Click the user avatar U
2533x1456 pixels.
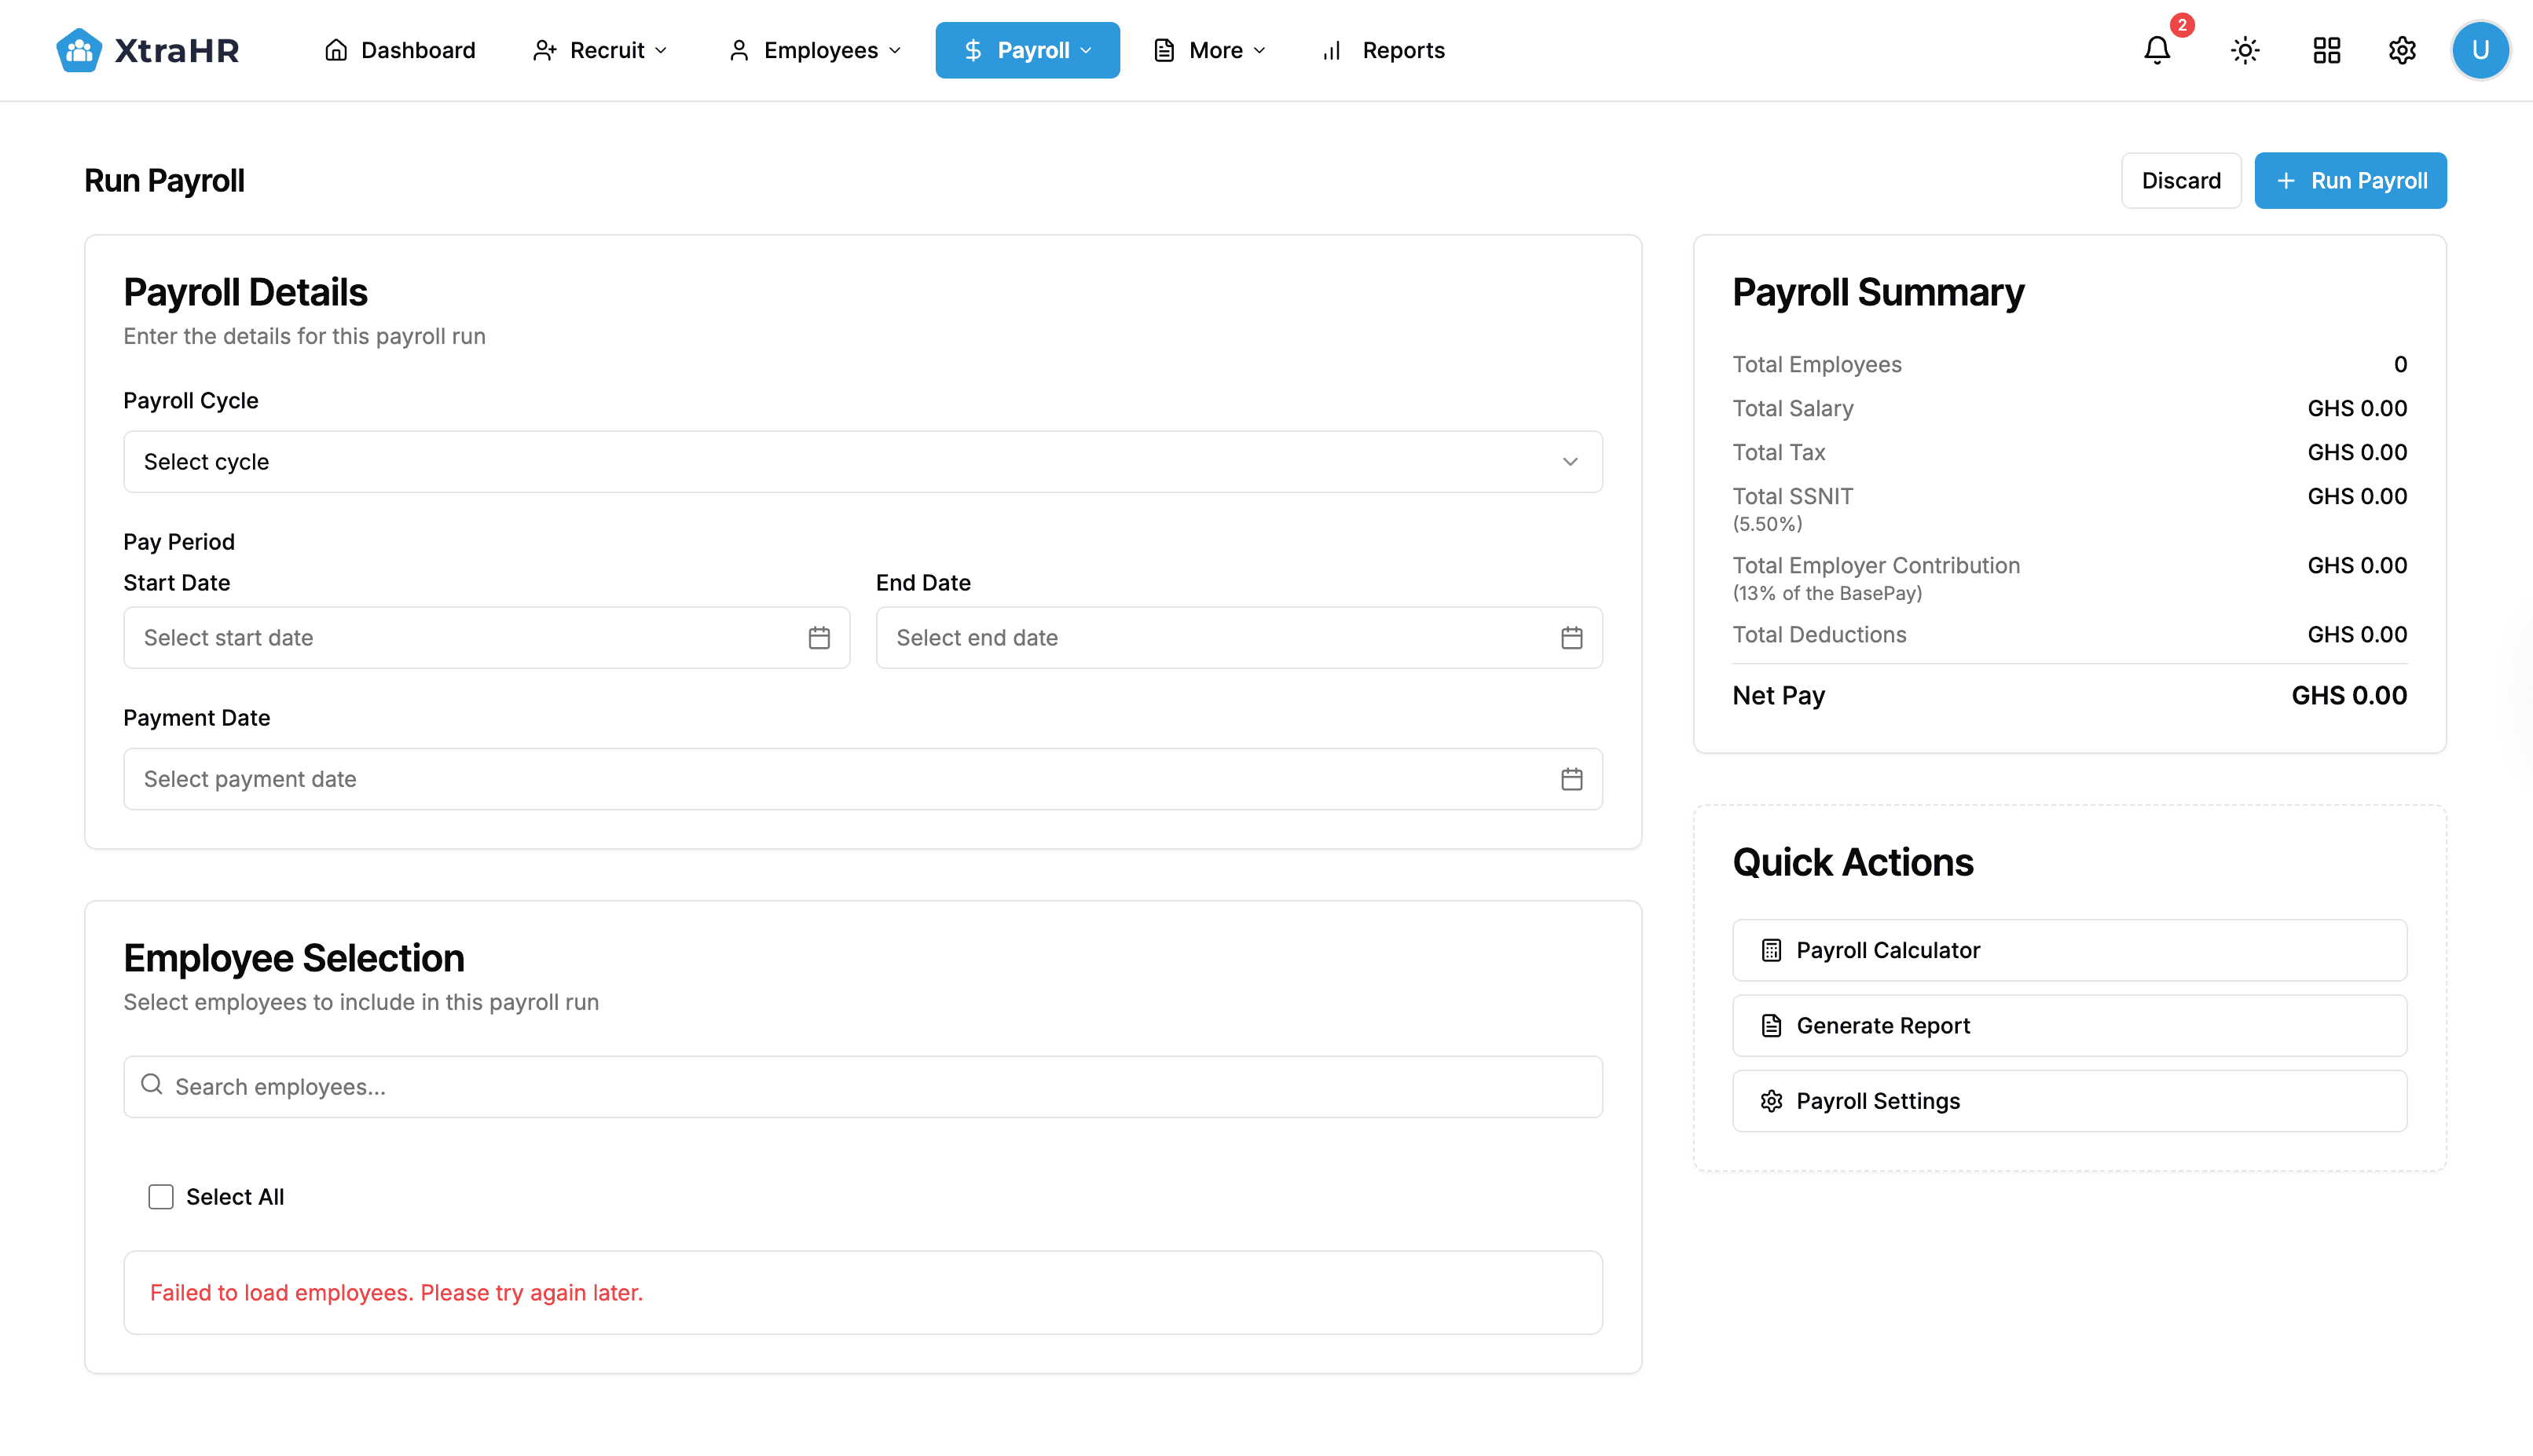2479,50
